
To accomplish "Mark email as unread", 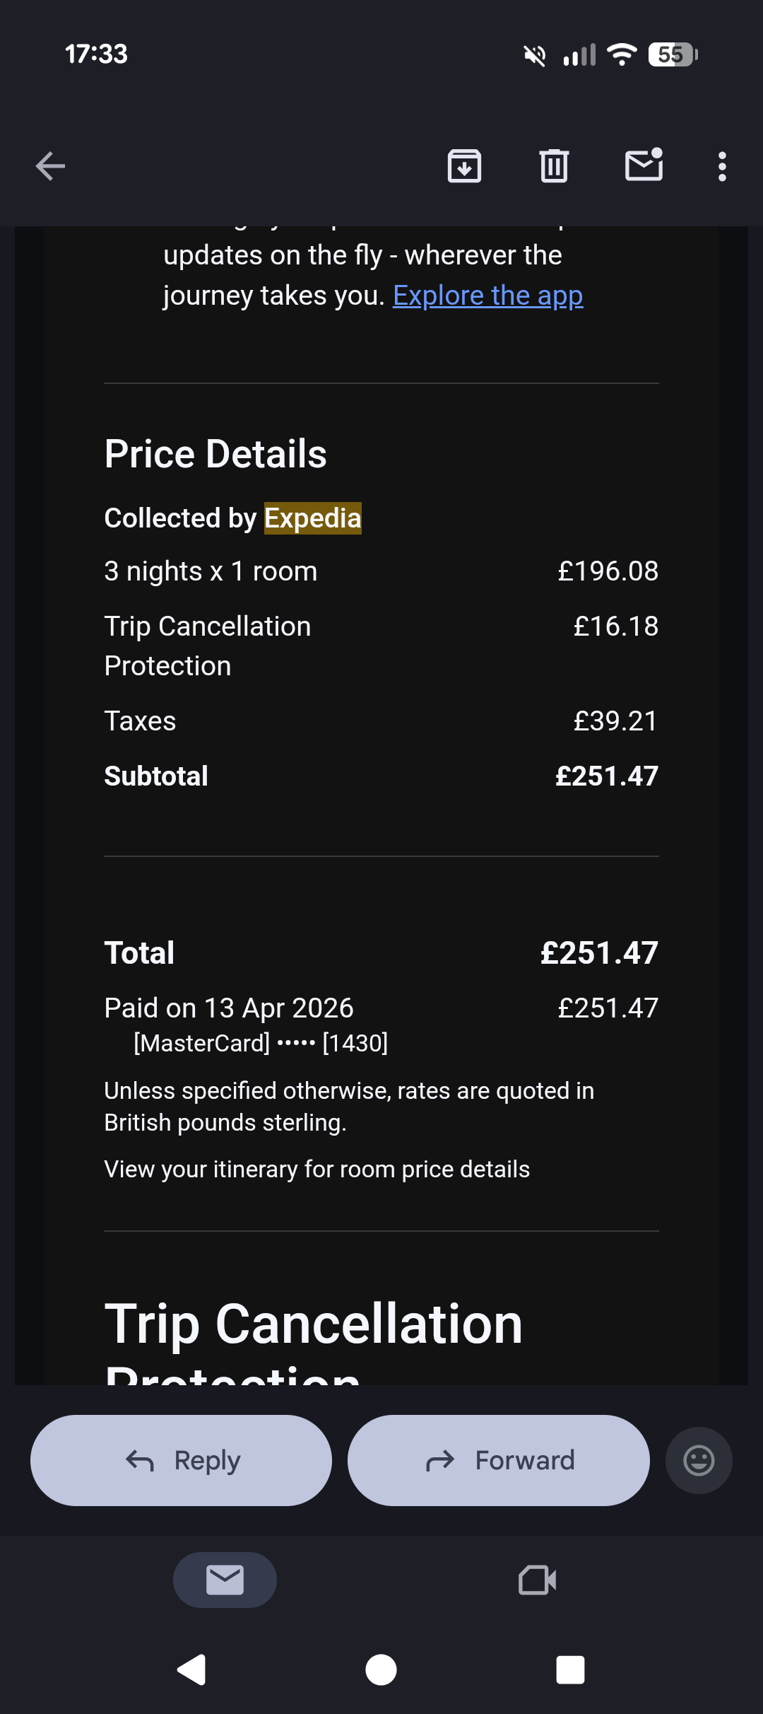I will click(644, 165).
